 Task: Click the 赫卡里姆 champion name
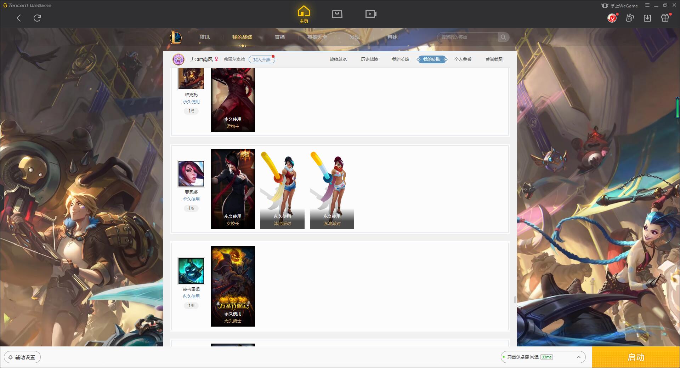pos(191,289)
